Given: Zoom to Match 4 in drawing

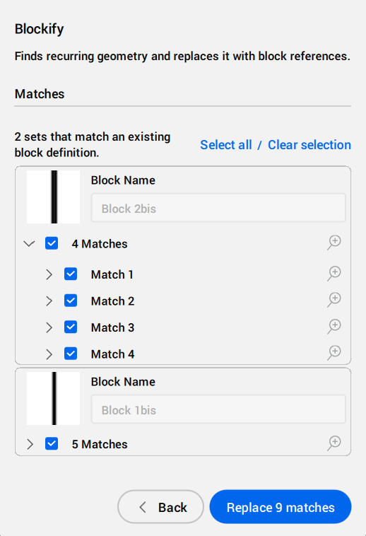Looking at the screenshot, I should pyautogui.click(x=334, y=353).
